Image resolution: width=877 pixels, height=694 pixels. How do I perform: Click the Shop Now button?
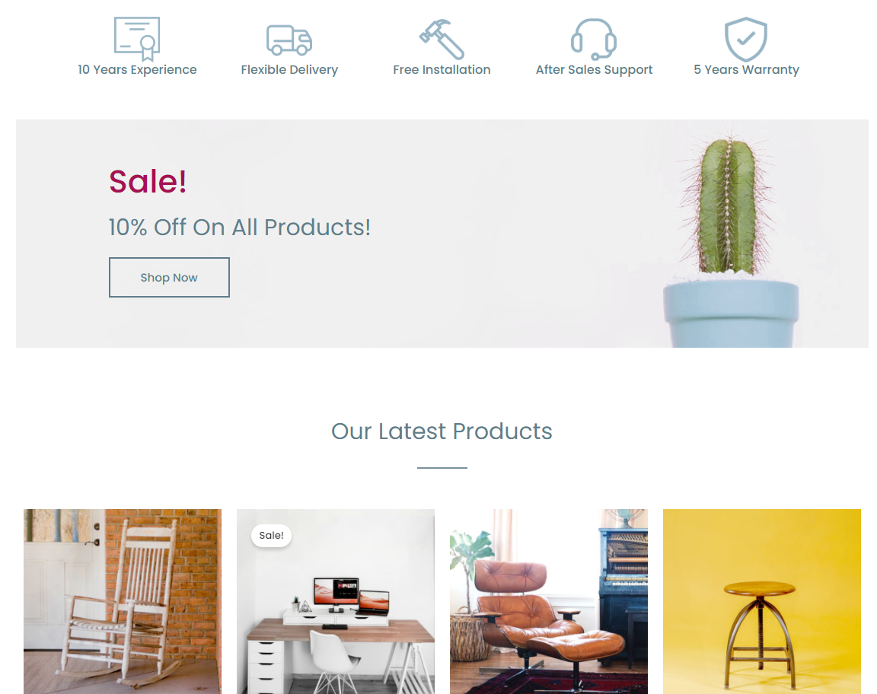[169, 278]
